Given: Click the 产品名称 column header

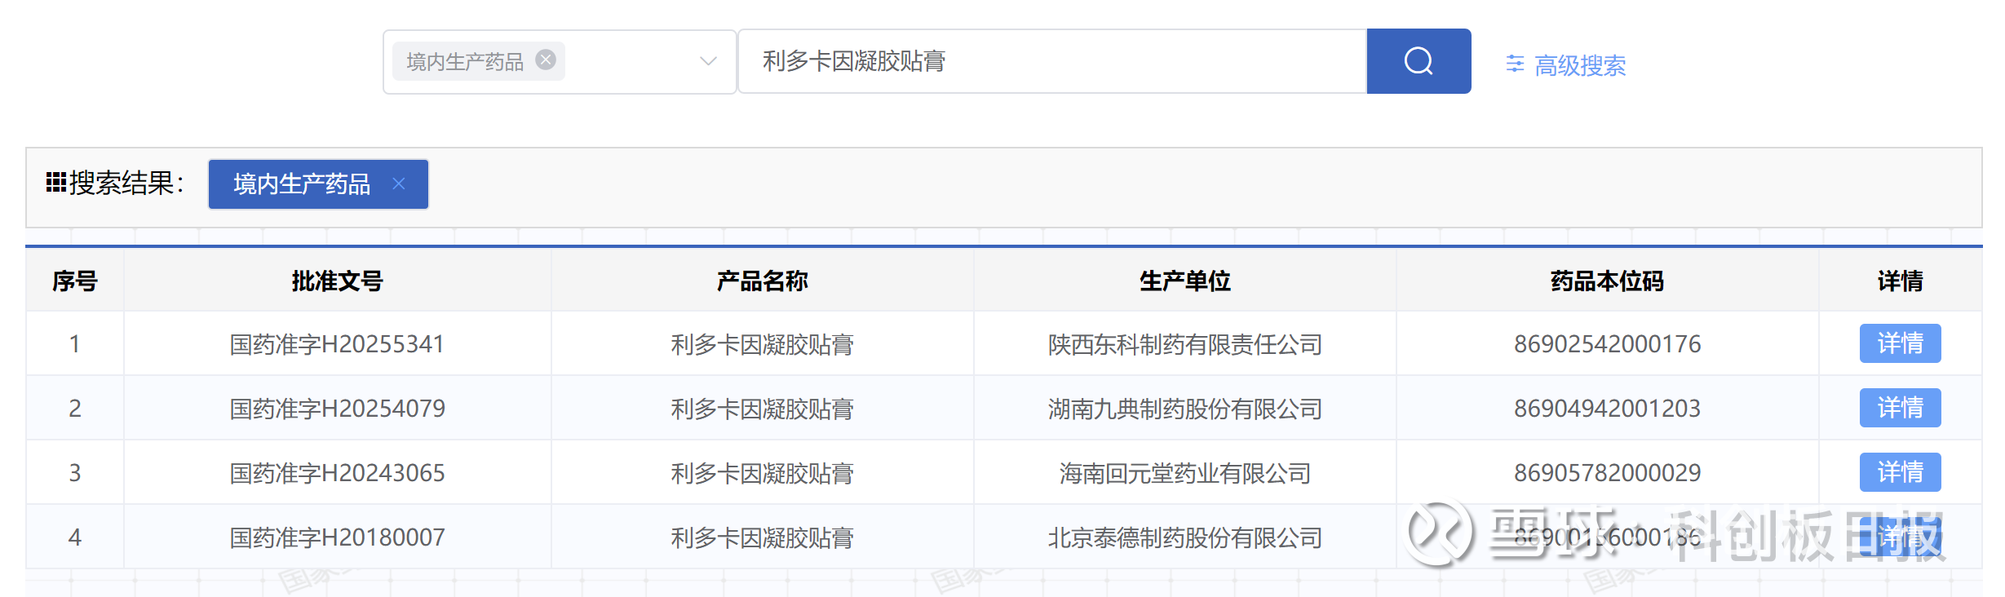Looking at the screenshot, I should pos(762,281).
